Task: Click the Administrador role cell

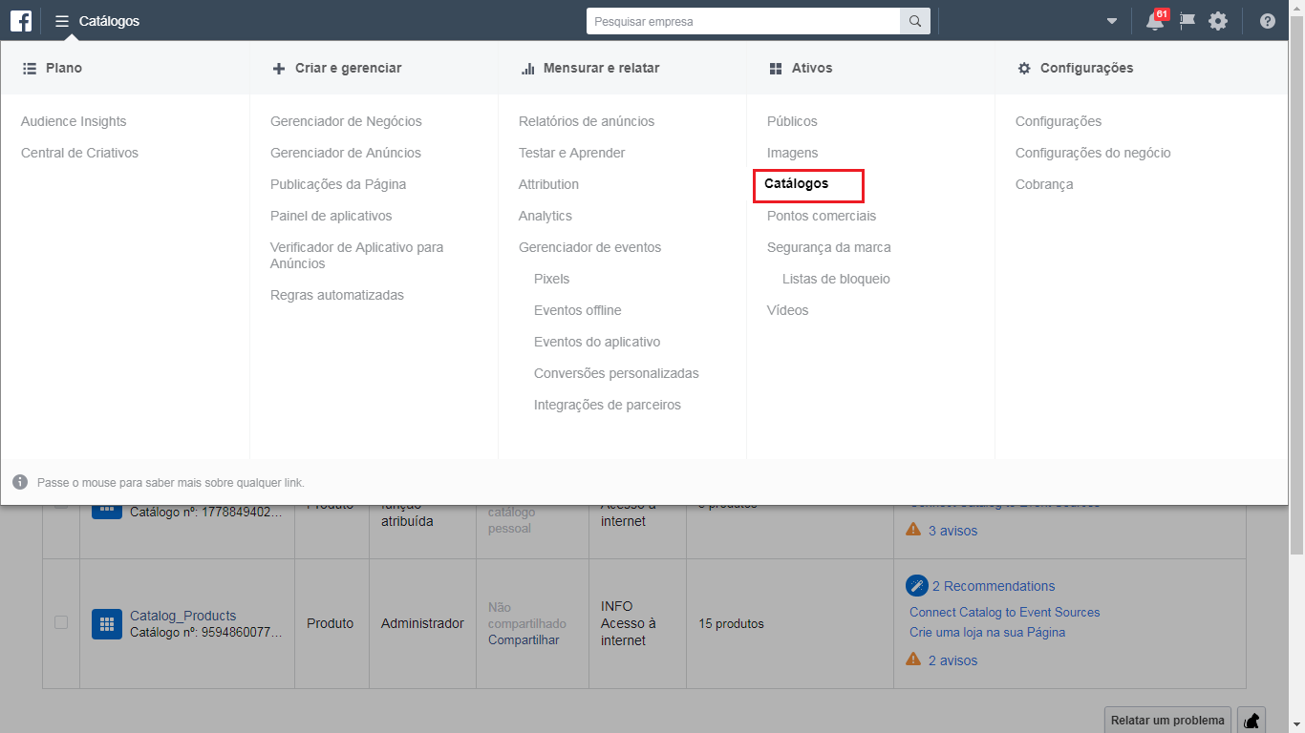Action: tap(422, 623)
